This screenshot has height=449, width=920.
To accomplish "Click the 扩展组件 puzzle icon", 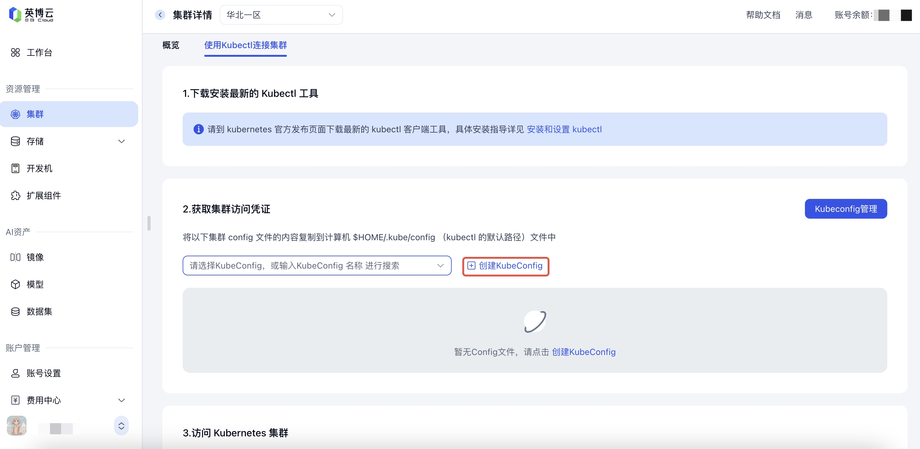I will 15,196.
